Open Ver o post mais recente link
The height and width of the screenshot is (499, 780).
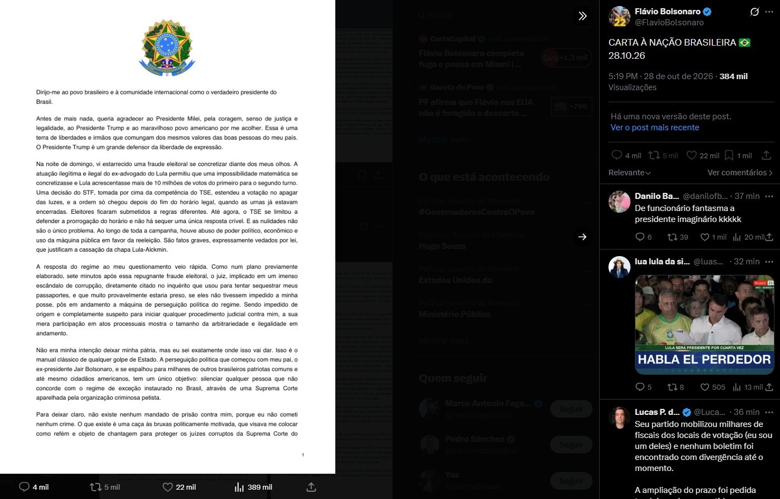655,127
